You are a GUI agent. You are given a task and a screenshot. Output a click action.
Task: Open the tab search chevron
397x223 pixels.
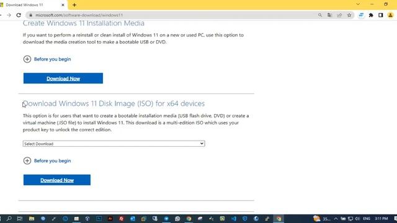(x=358, y=4)
